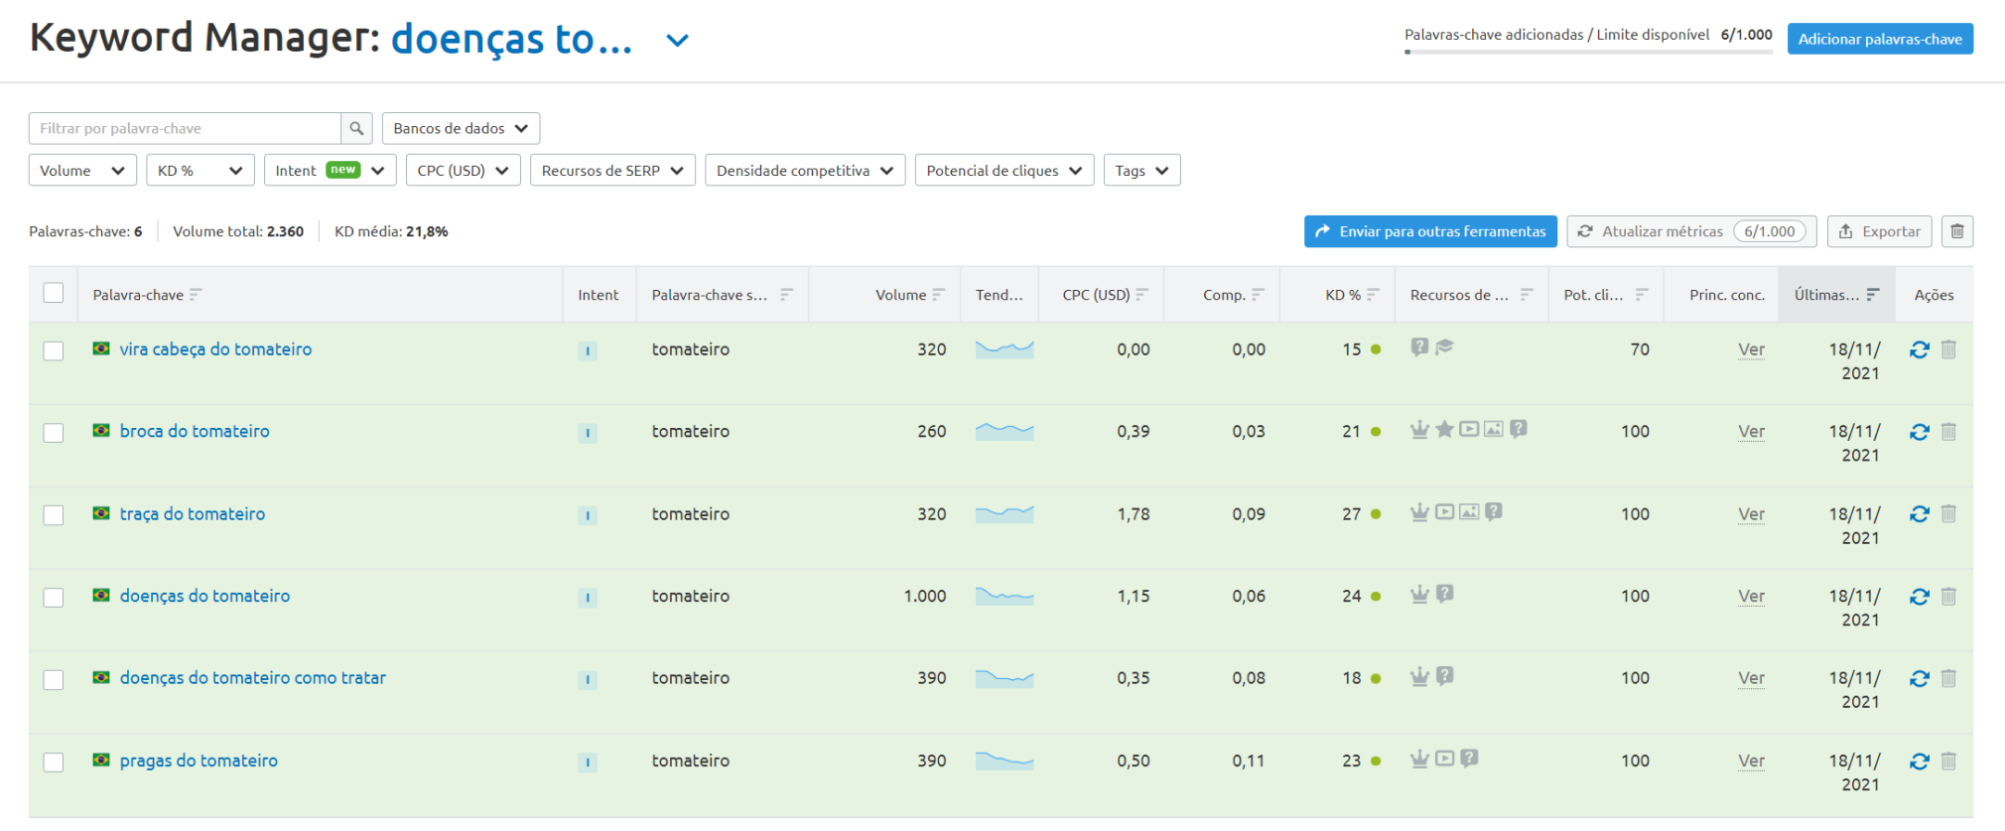Check the 'traça do tomateiro' row checkbox

[54, 515]
